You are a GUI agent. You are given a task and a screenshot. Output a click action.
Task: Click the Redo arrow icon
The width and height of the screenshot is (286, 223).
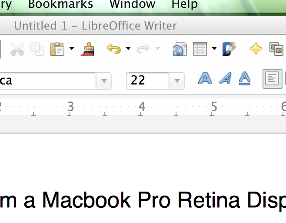point(143,49)
